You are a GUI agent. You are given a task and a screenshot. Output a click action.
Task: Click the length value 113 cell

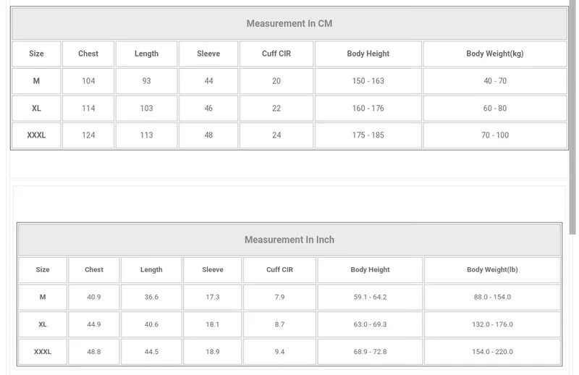(x=146, y=135)
